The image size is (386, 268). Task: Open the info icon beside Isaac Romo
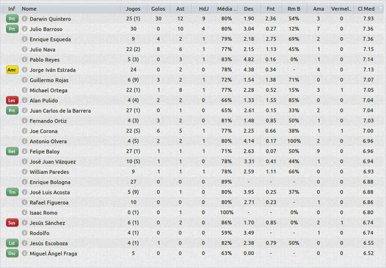coord(25,213)
